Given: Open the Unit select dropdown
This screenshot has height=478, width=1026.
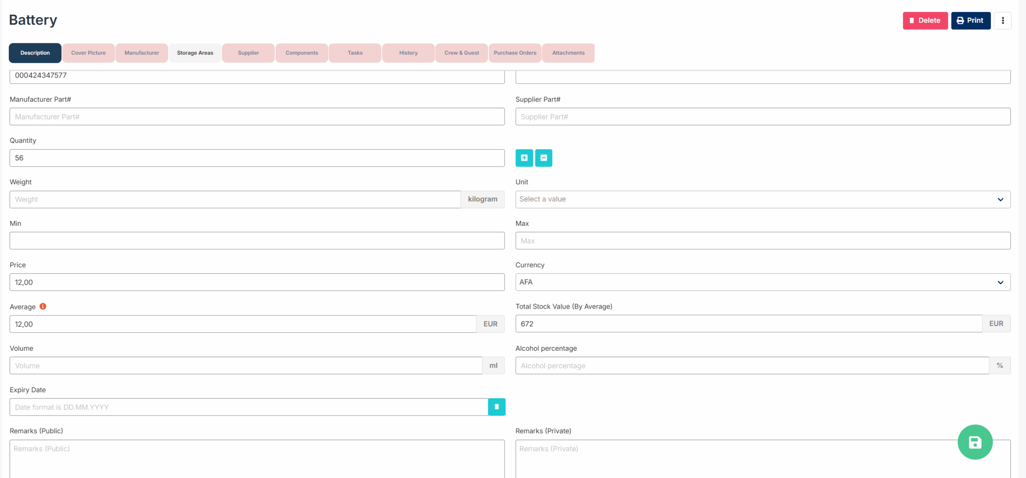Looking at the screenshot, I should 763,199.
